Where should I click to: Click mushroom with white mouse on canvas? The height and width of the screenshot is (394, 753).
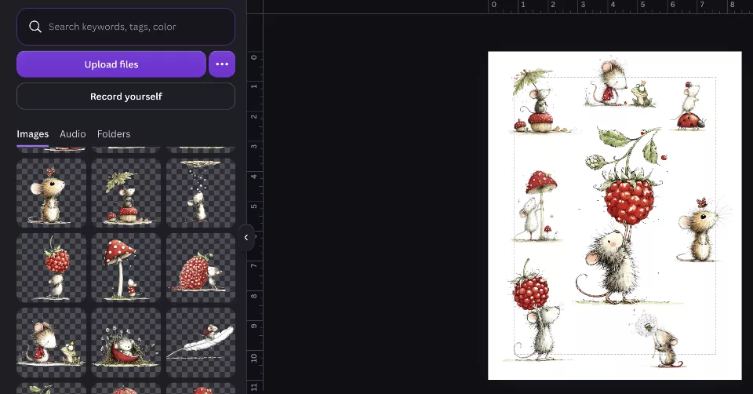(x=538, y=206)
